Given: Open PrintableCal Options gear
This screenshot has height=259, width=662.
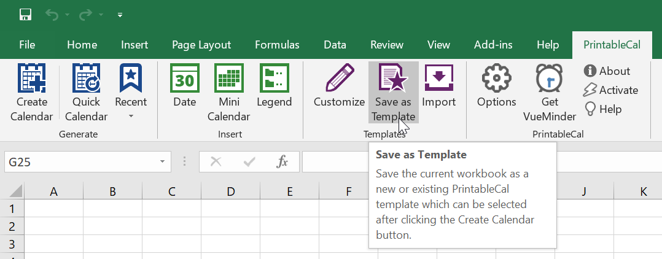Looking at the screenshot, I should point(496,79).
